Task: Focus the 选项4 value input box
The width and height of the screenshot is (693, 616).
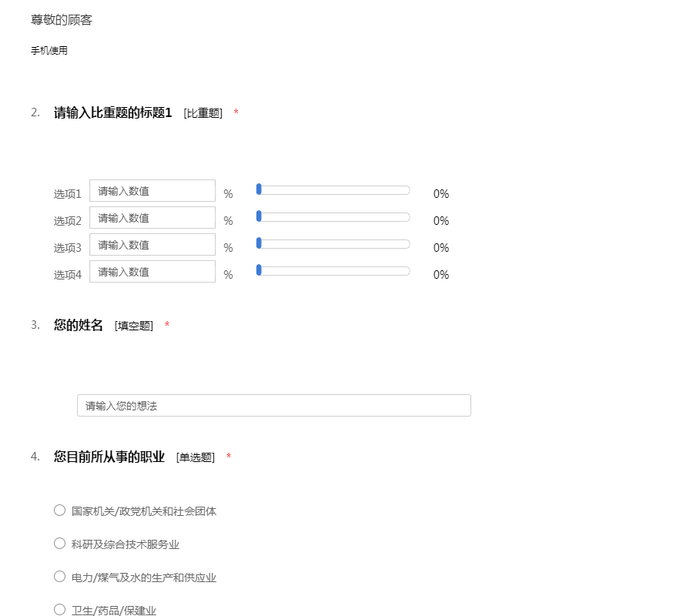Action: (x=152, y=272)
